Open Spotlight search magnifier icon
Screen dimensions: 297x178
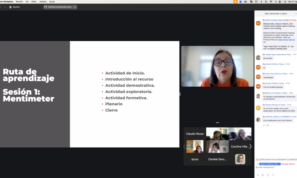pos(276,1)
